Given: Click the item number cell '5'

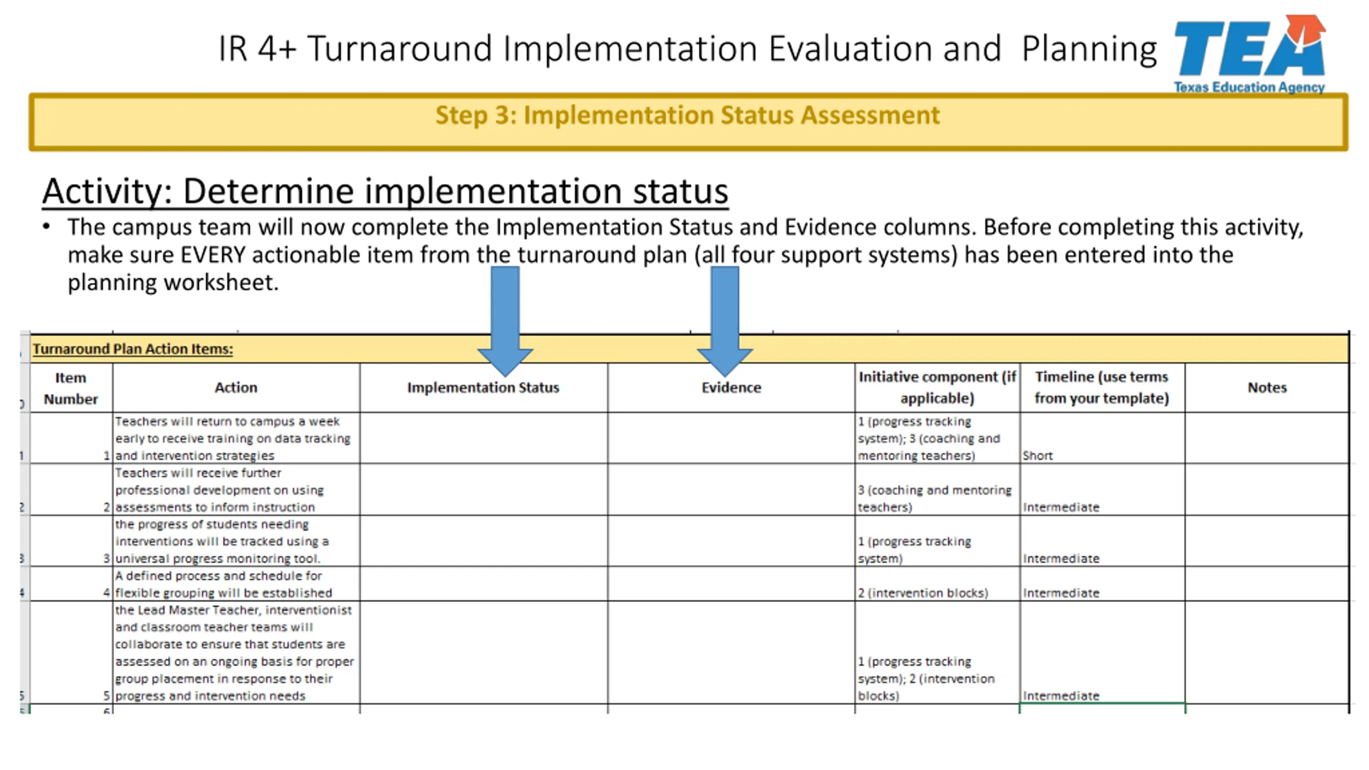Looking at the screenshot, I should 71,652.
